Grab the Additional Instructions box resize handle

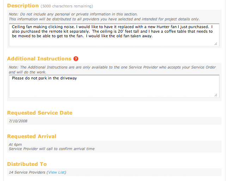click(x=216, y=95)
